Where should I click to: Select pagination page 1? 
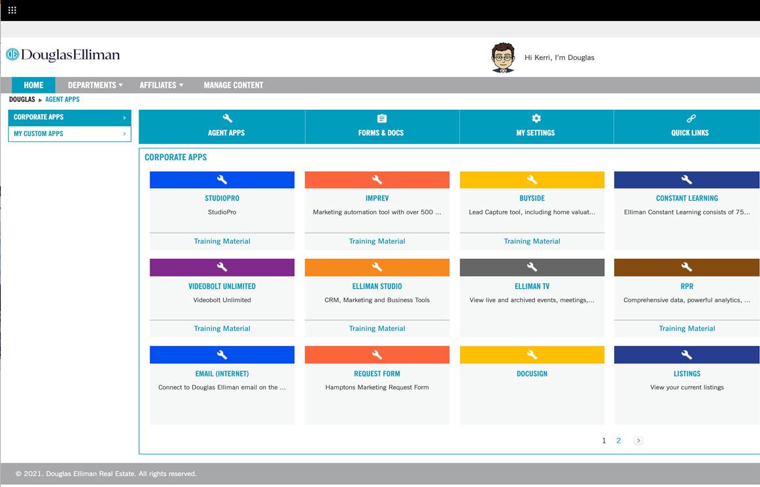604,441
